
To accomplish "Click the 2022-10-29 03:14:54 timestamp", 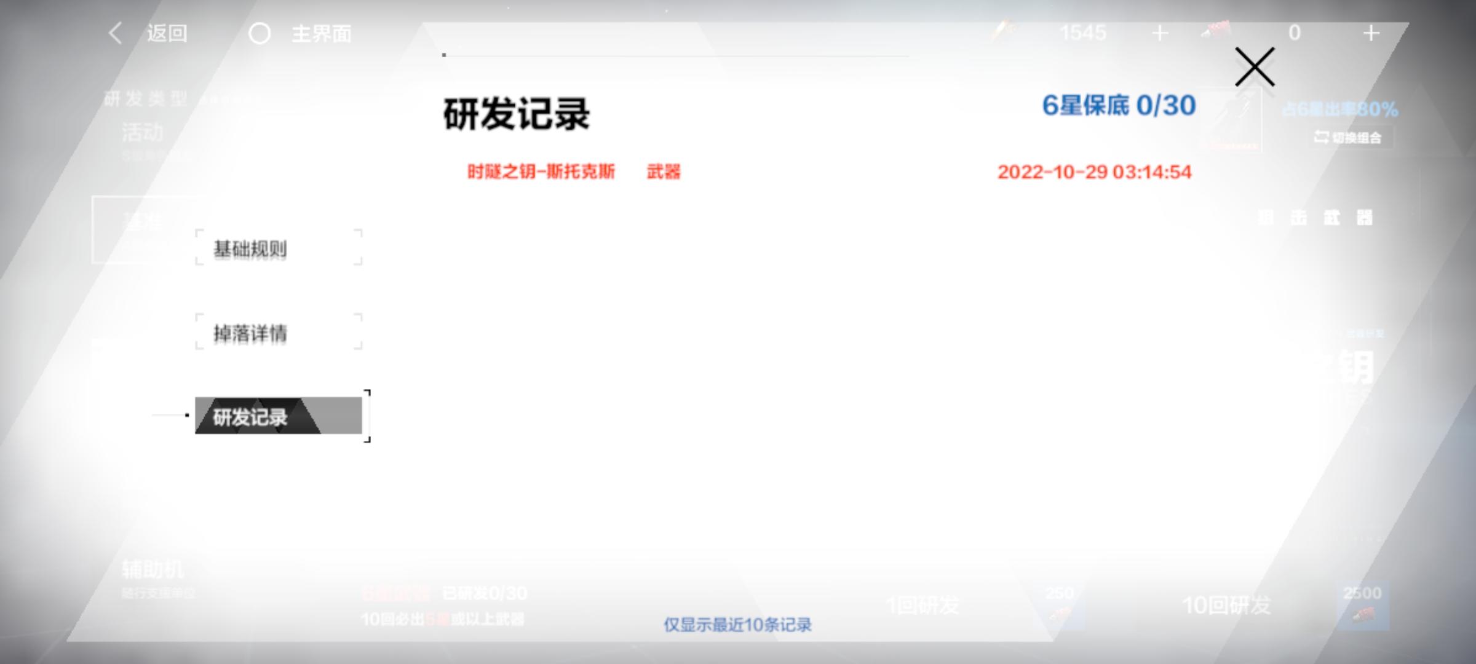I will pyautogui.click(x=1094, y=172).
